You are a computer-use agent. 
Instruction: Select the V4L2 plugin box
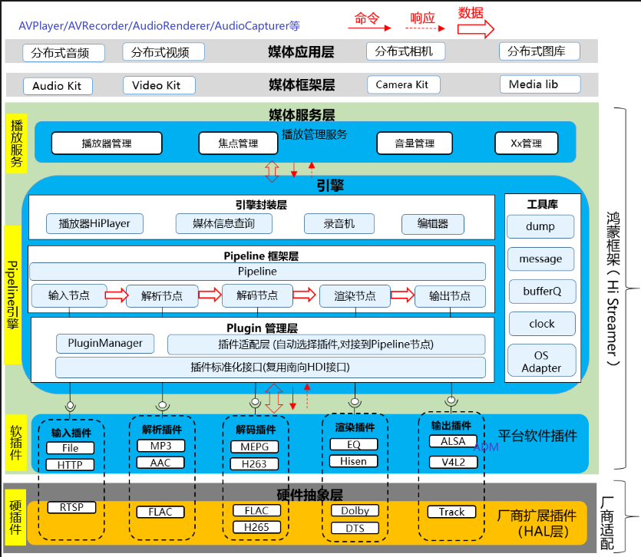point(454,462)
